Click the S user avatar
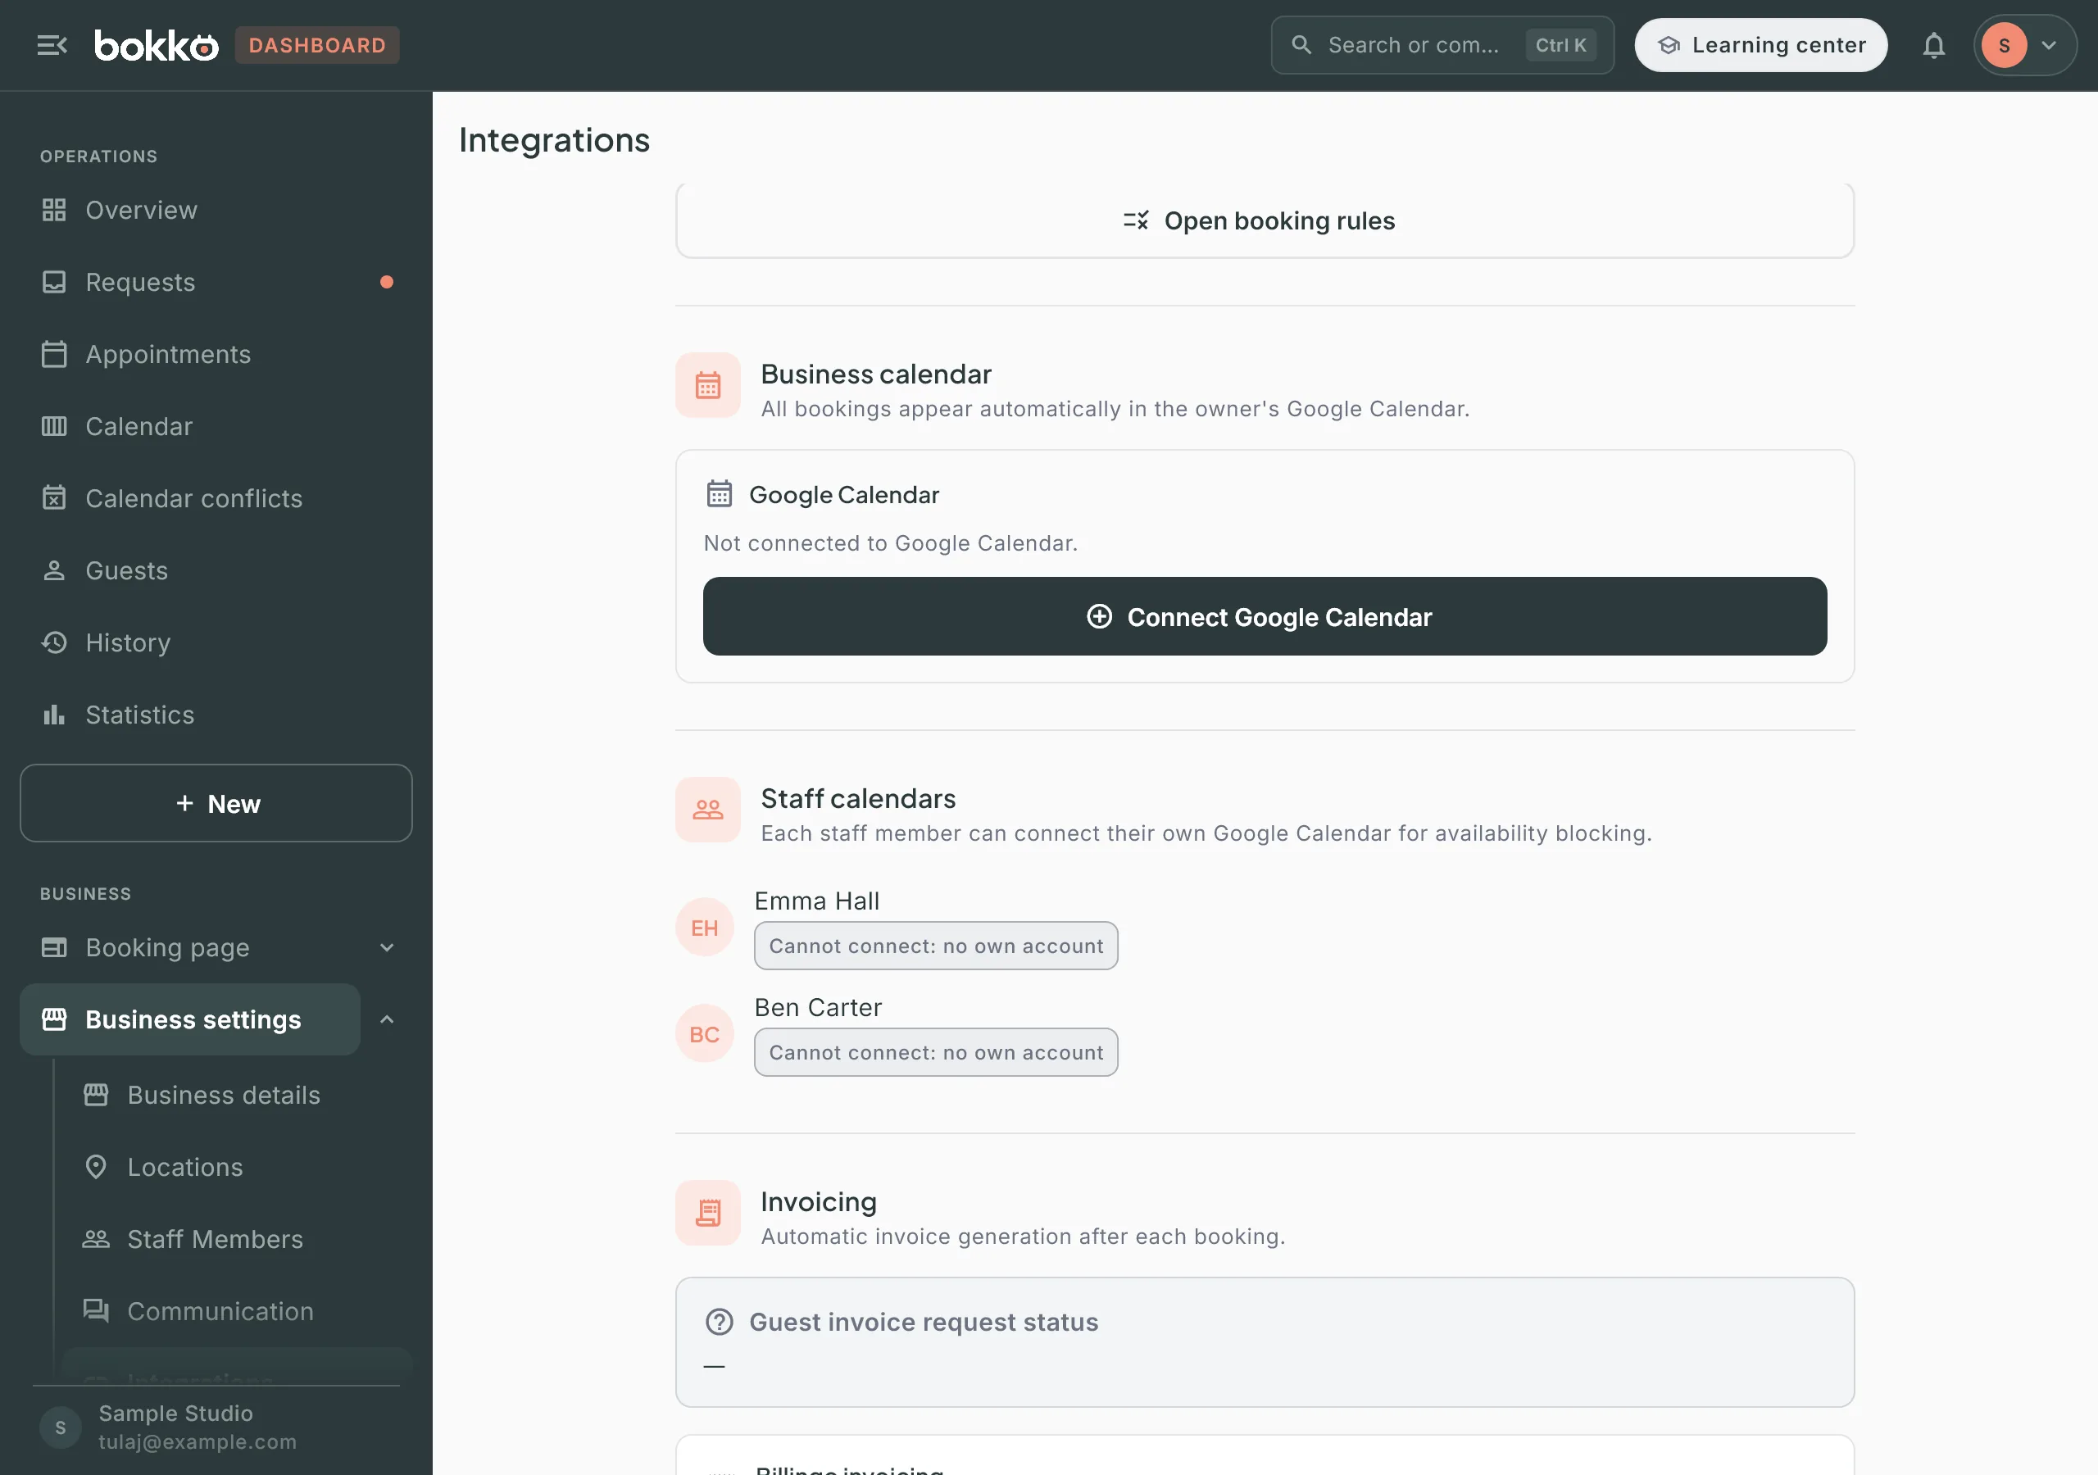The width and height of the screenshot is (2098, 1475). (2004, 46)
